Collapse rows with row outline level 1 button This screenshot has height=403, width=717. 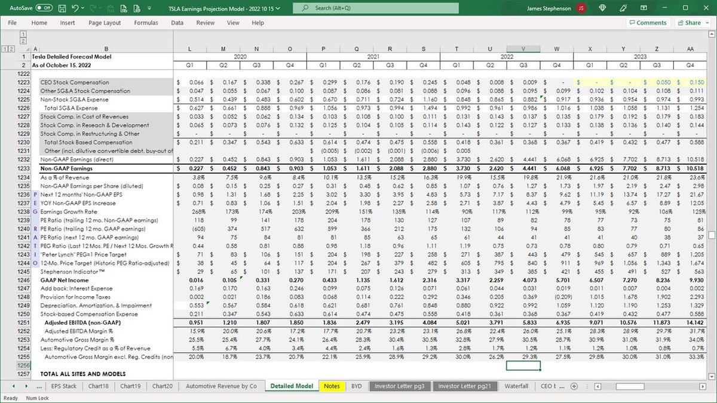tap(5, 48)
